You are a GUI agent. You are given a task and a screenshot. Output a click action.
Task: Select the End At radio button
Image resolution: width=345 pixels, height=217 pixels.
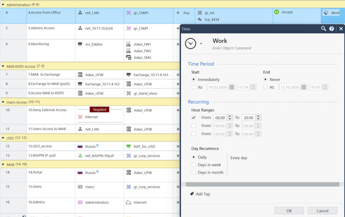[x=265, y=87]
